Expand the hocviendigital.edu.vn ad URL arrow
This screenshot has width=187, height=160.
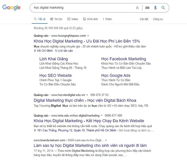point(88,95)
